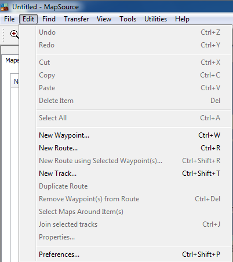Click the disabled Join selected tracks entry

click(129, 224)
